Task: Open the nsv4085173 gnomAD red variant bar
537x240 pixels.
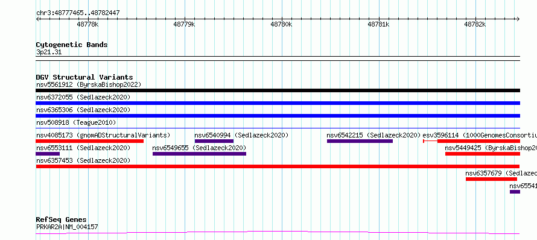Action: tap(90, 141)
